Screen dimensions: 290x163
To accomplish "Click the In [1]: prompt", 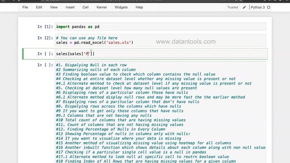I will click(x=45, y=27).
